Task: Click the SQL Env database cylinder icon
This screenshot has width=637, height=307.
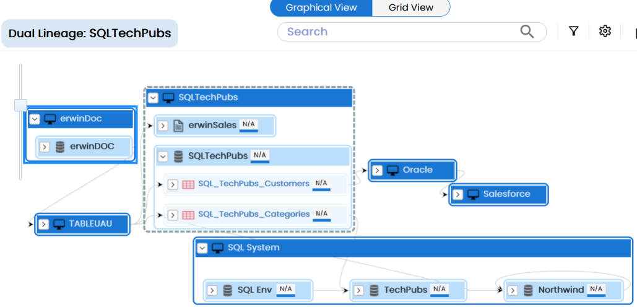Action: pyautogui.click(x=227, y=291)
